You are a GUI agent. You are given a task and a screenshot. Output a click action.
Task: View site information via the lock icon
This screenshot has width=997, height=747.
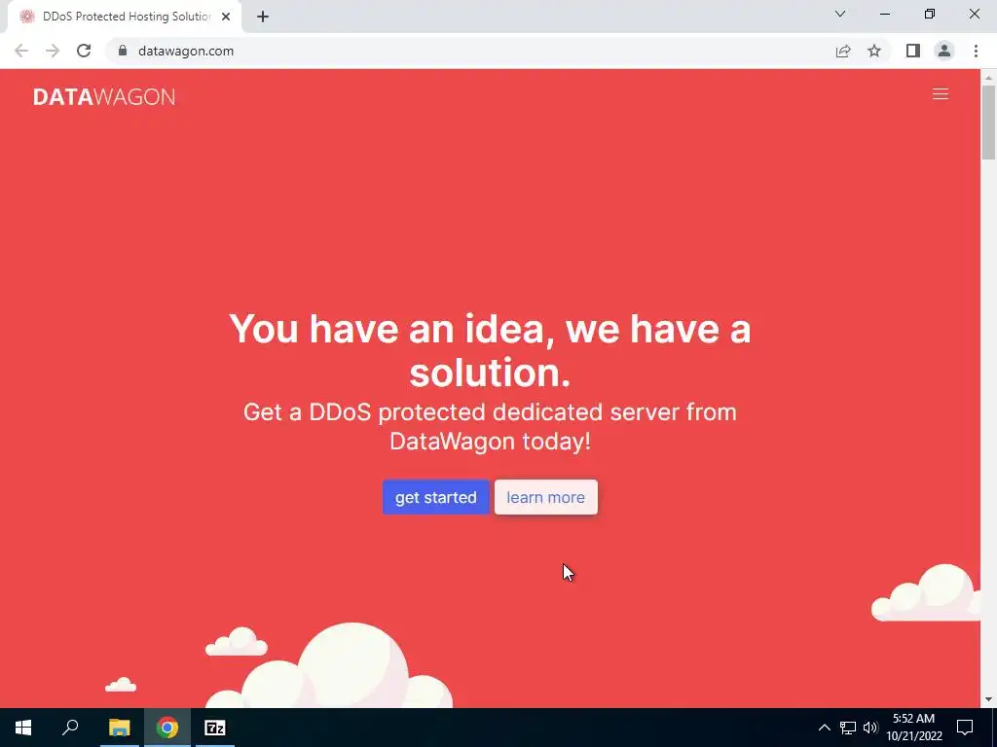coord(123,51)
